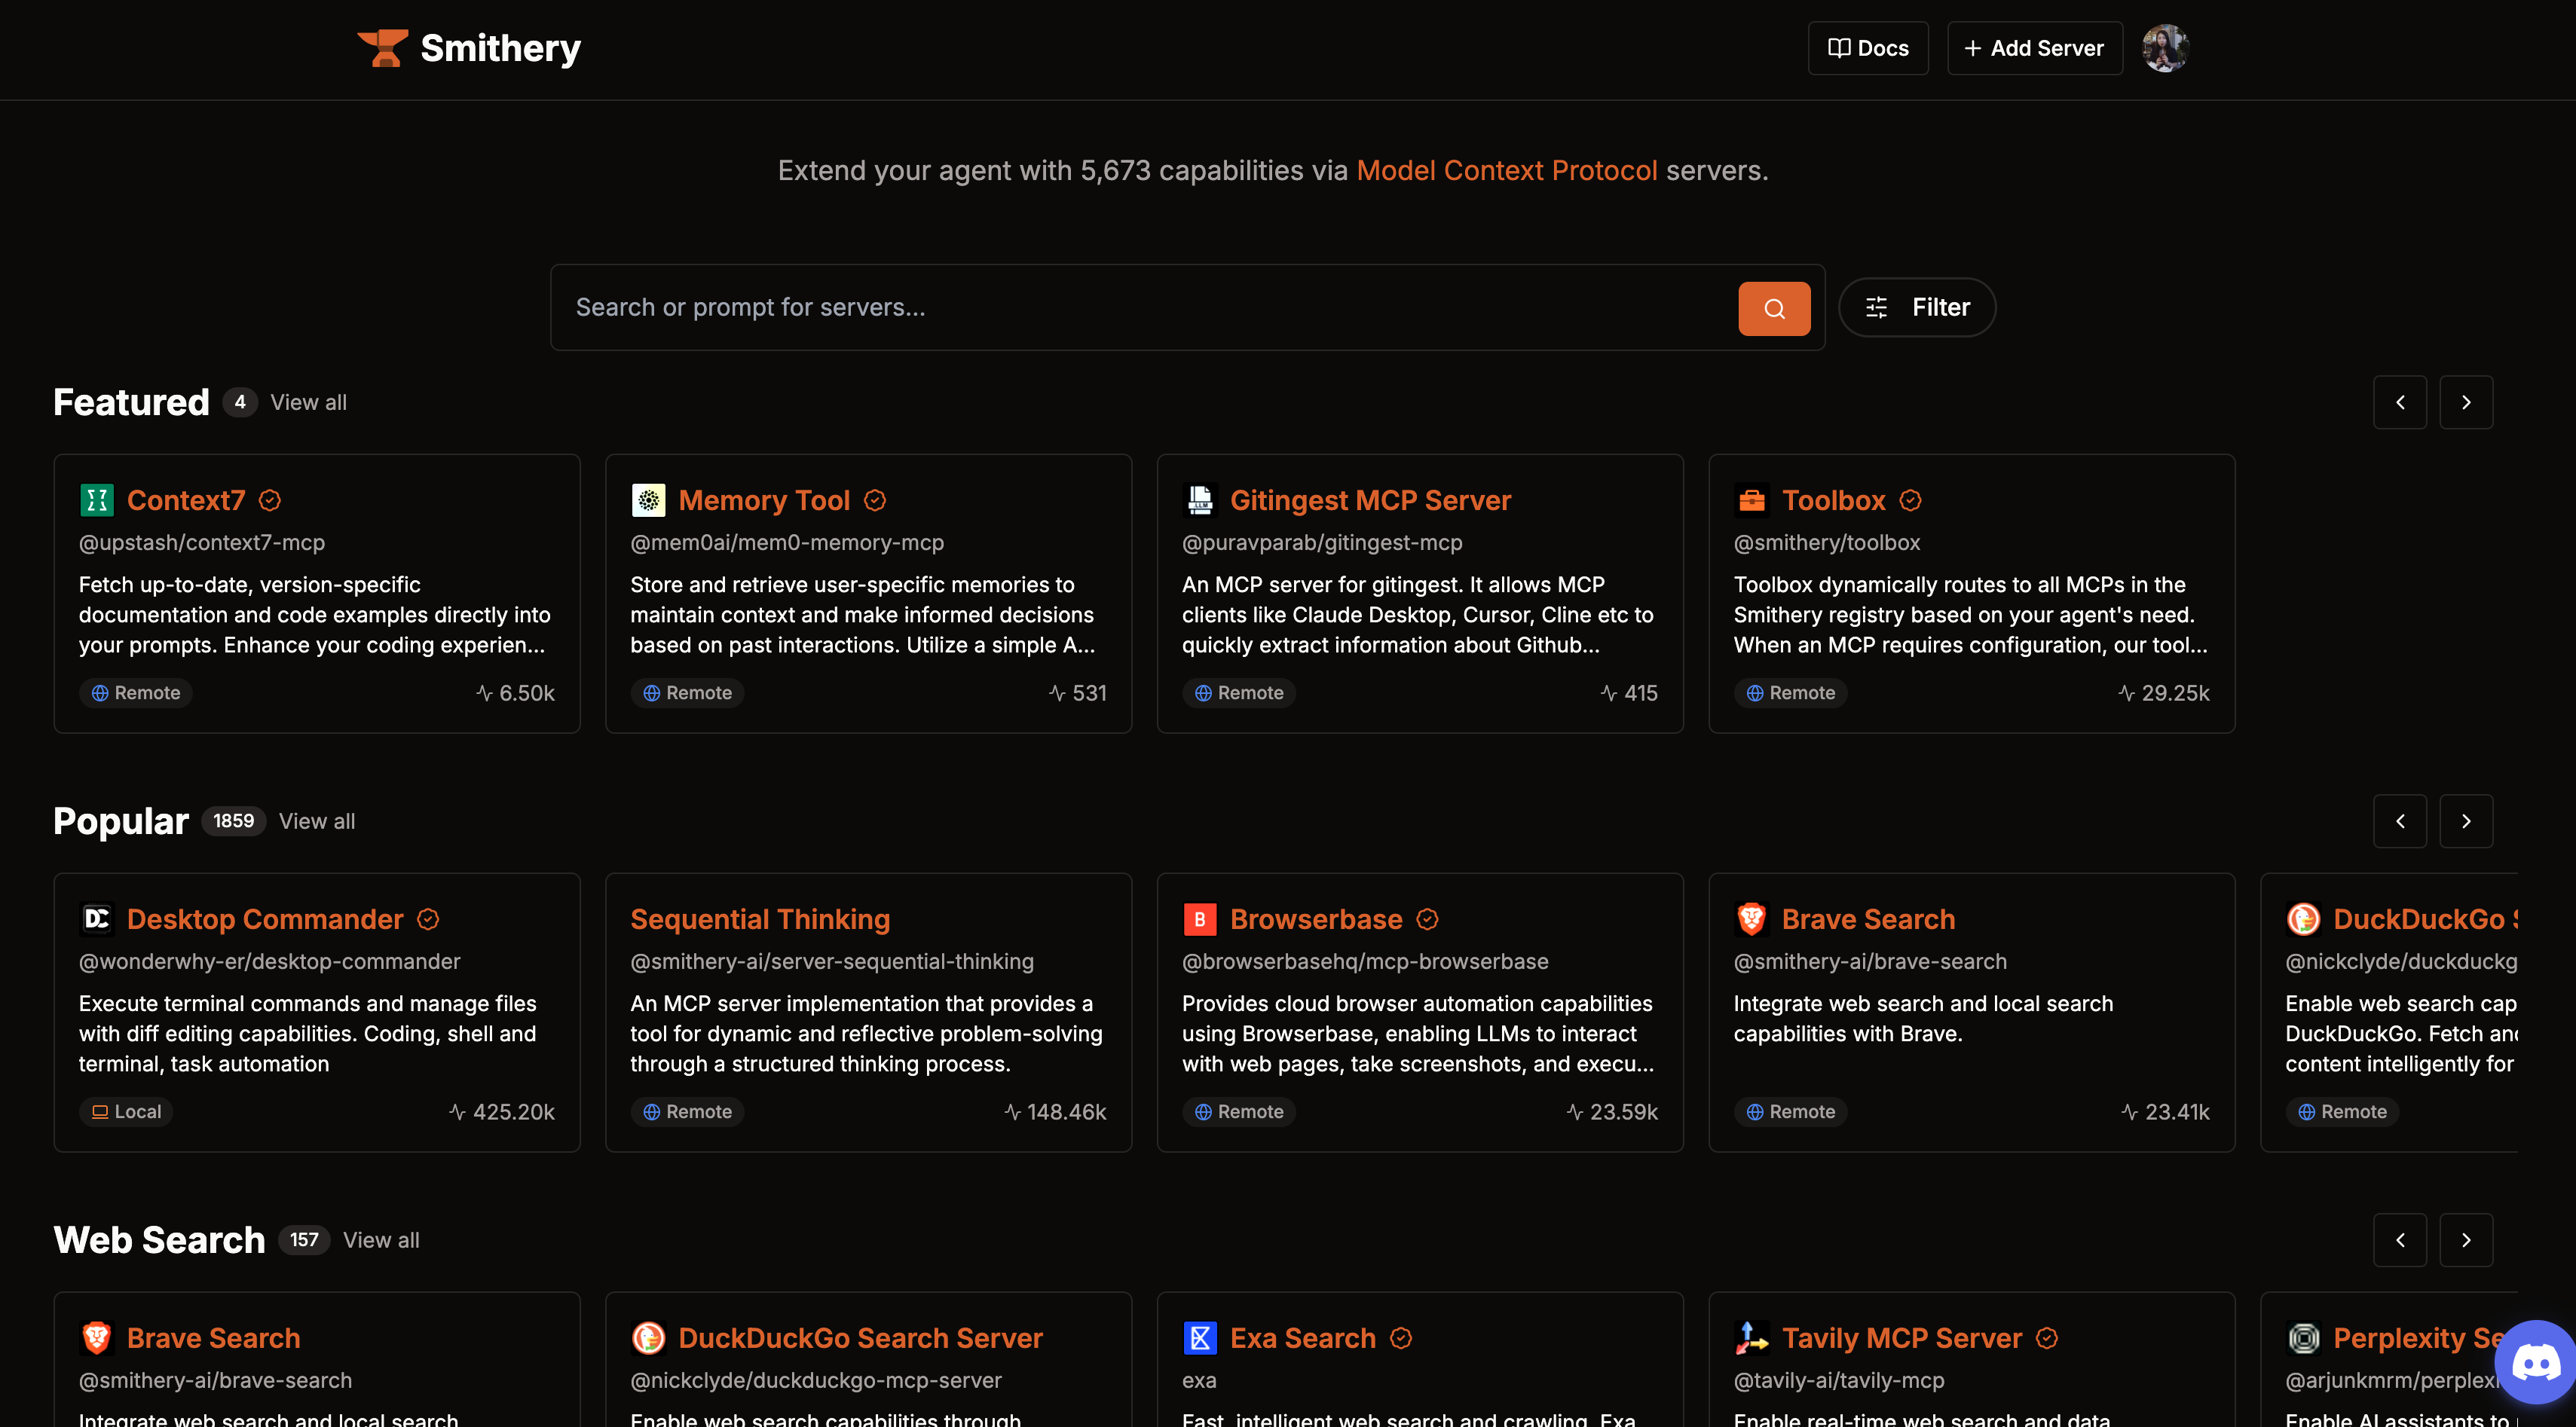Click the Desktop Commander logo icon
The width and height of the screenshot is (2576, 1427).
(97, 919)
